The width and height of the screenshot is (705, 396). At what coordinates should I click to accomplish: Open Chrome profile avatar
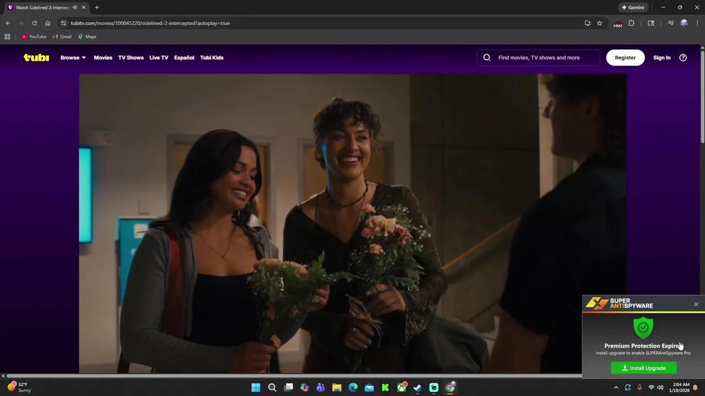pyautogui.click(x=684, y=23)
